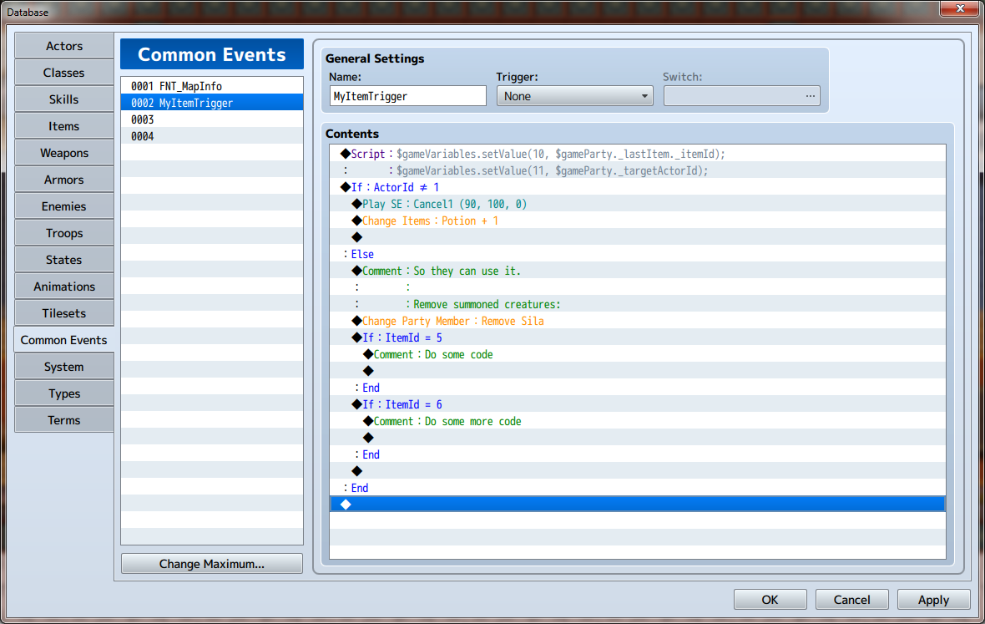Switch to the Actors tab
Image resolution: width=985 pixels, height=624 pixels.
click(x=64, y=46)
